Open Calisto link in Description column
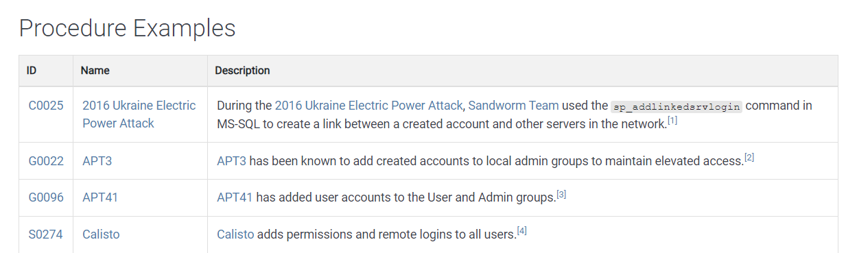Image resolution: width=846 pixels, height=253 pixels. [x=235, y=234]
